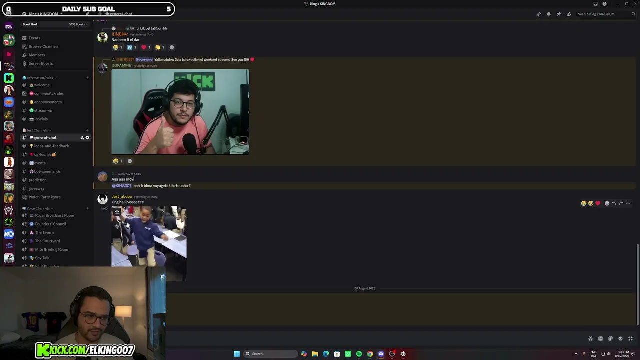Open more options for Just_abdou's message
This screenshot has width=640, height=360.
pos(628,203)
